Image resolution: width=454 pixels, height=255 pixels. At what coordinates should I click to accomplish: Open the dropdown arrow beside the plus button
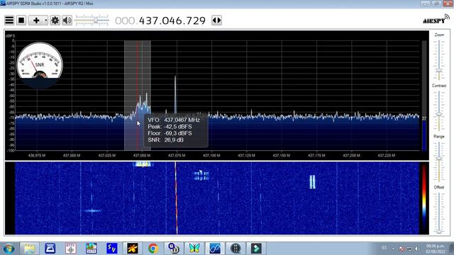point(46,21)
